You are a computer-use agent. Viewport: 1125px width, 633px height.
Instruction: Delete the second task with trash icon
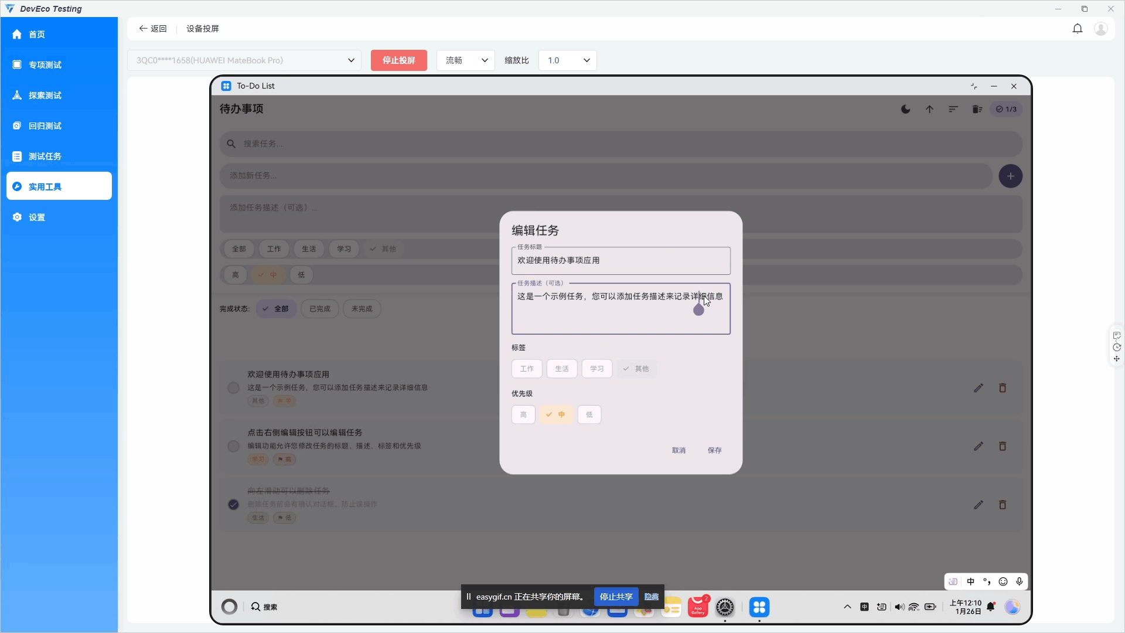pos(1003,447)
